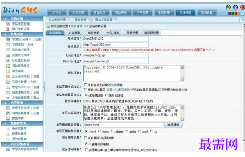Click the 站点名称 input field
This screenshot has height=157, width=245.
click(x=116, y=39)
